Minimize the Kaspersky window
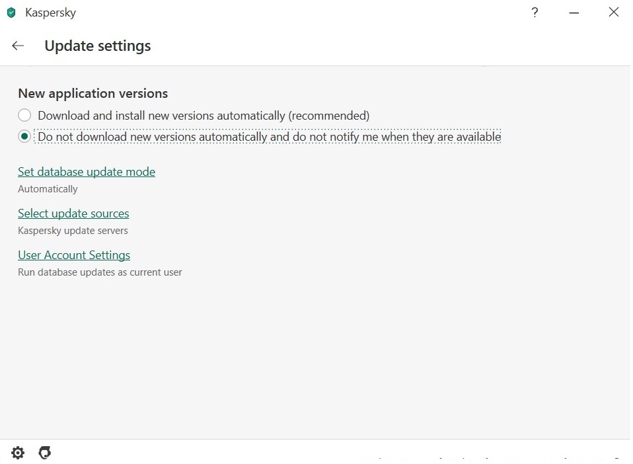Screen dimensions: 633x464 [574, 13]
